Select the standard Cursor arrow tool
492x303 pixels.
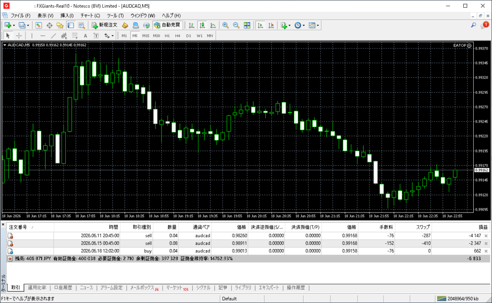(8, 36)
